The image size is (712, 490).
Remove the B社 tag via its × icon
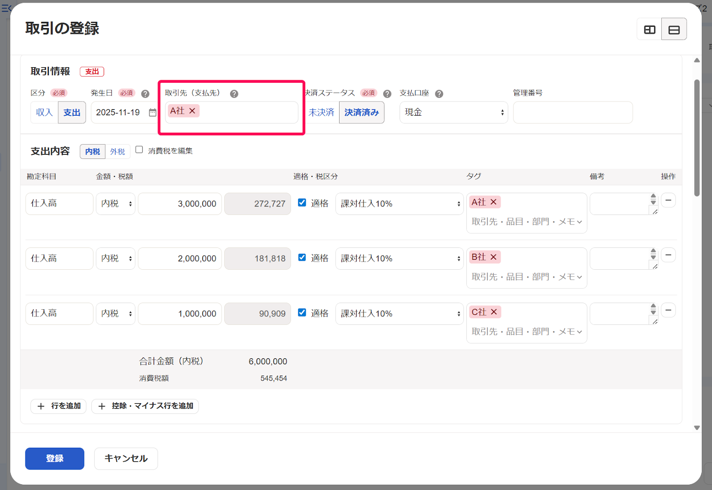(x=494, y=257)
